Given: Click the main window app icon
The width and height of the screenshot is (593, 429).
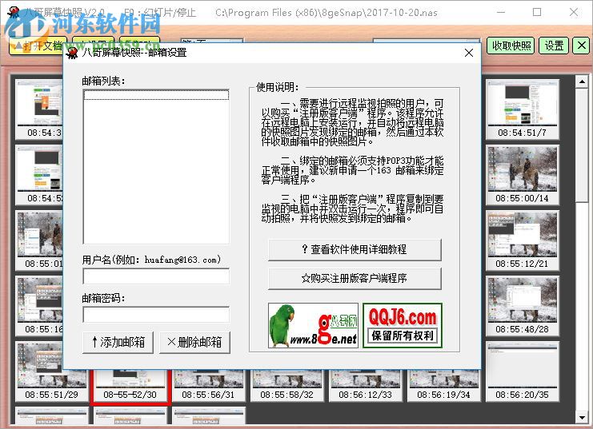Looking at the screenshot, I should (14, 13).
